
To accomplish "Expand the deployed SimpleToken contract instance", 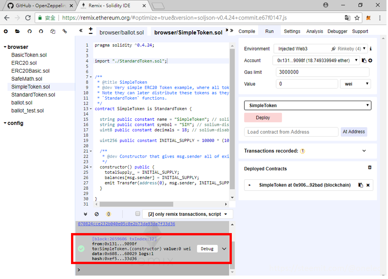I will point(249,185).
